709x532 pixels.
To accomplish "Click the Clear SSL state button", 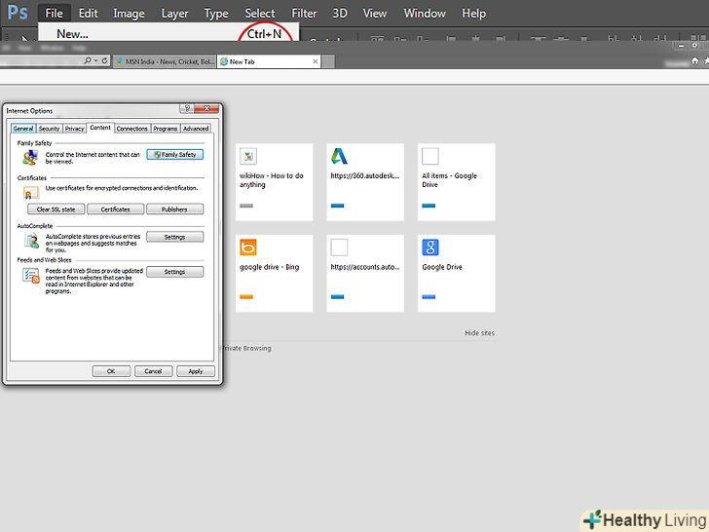I will click(x=56, y=209).
